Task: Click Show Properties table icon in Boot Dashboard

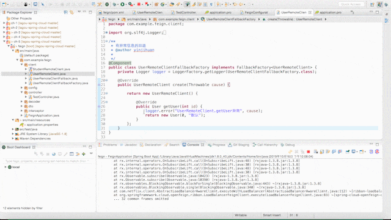Action: coord(71,154)
